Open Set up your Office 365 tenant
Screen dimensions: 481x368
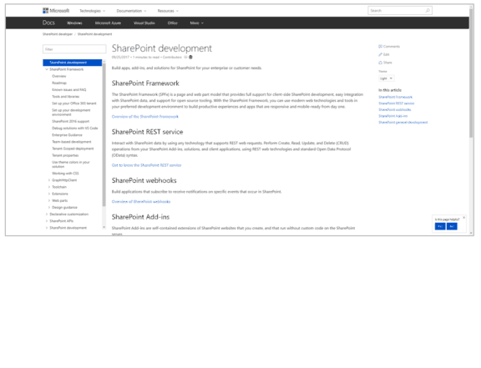(74, 103)
